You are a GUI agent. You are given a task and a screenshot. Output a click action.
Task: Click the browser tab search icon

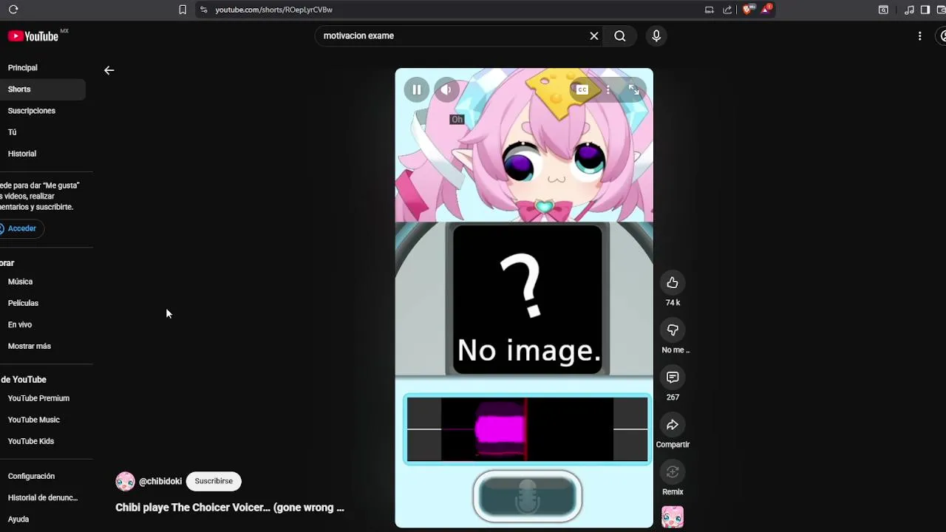(883, 10)
